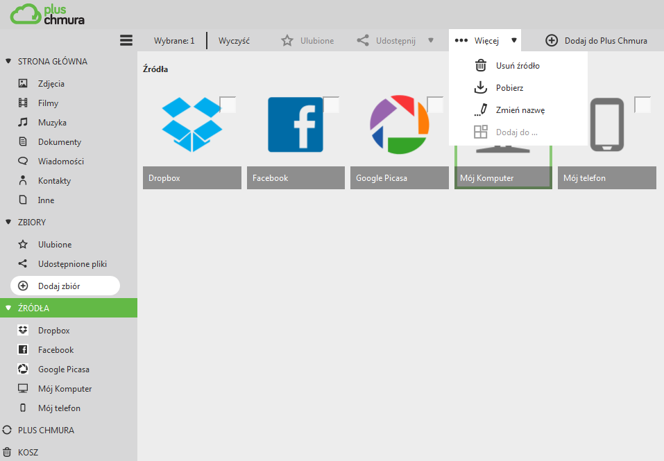Open KOSZ in the sidebar

point(28,452)
